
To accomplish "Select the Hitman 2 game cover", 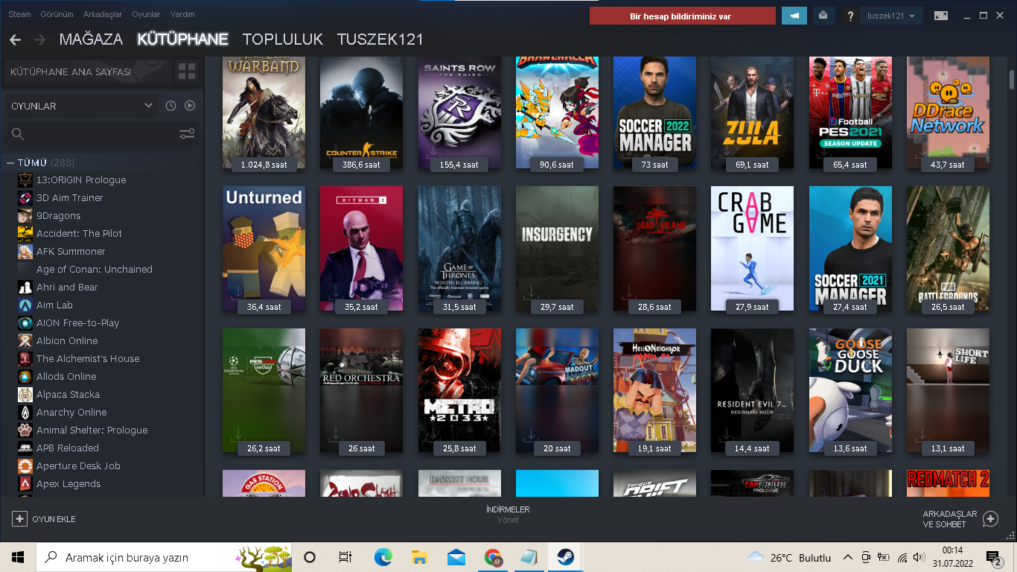I will pyautogui.click(x=361, y=249).
